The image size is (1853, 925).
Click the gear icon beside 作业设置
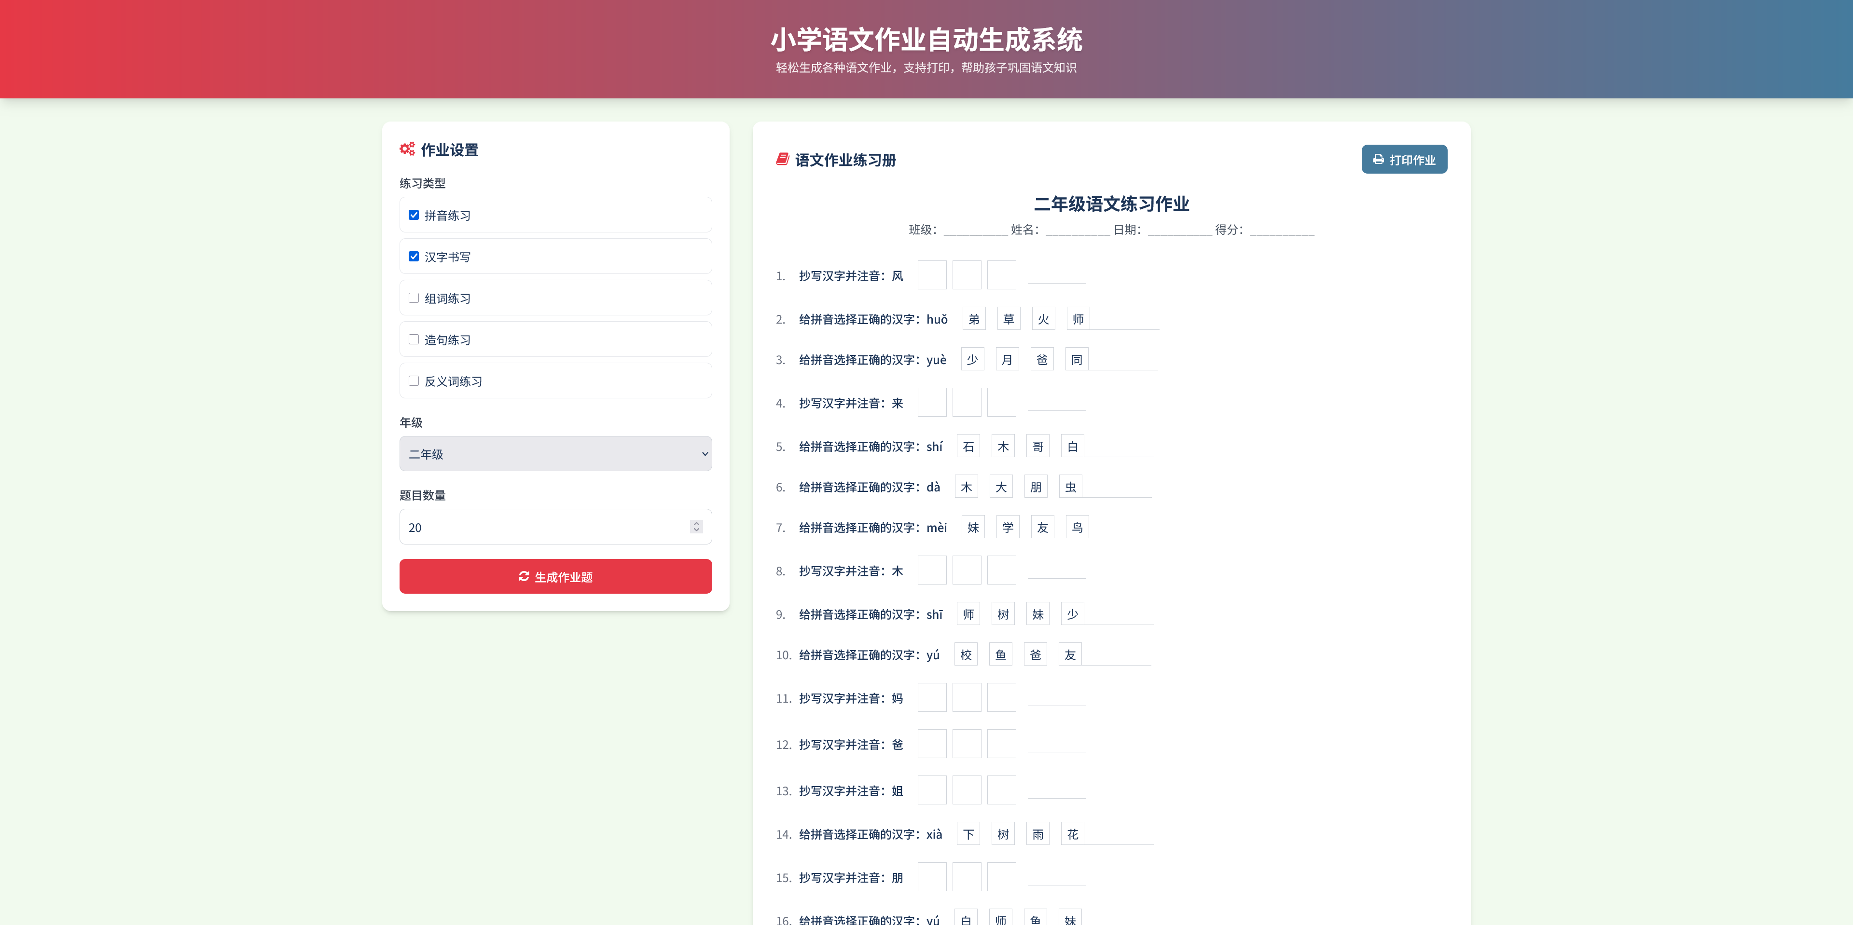coord(407,150)
